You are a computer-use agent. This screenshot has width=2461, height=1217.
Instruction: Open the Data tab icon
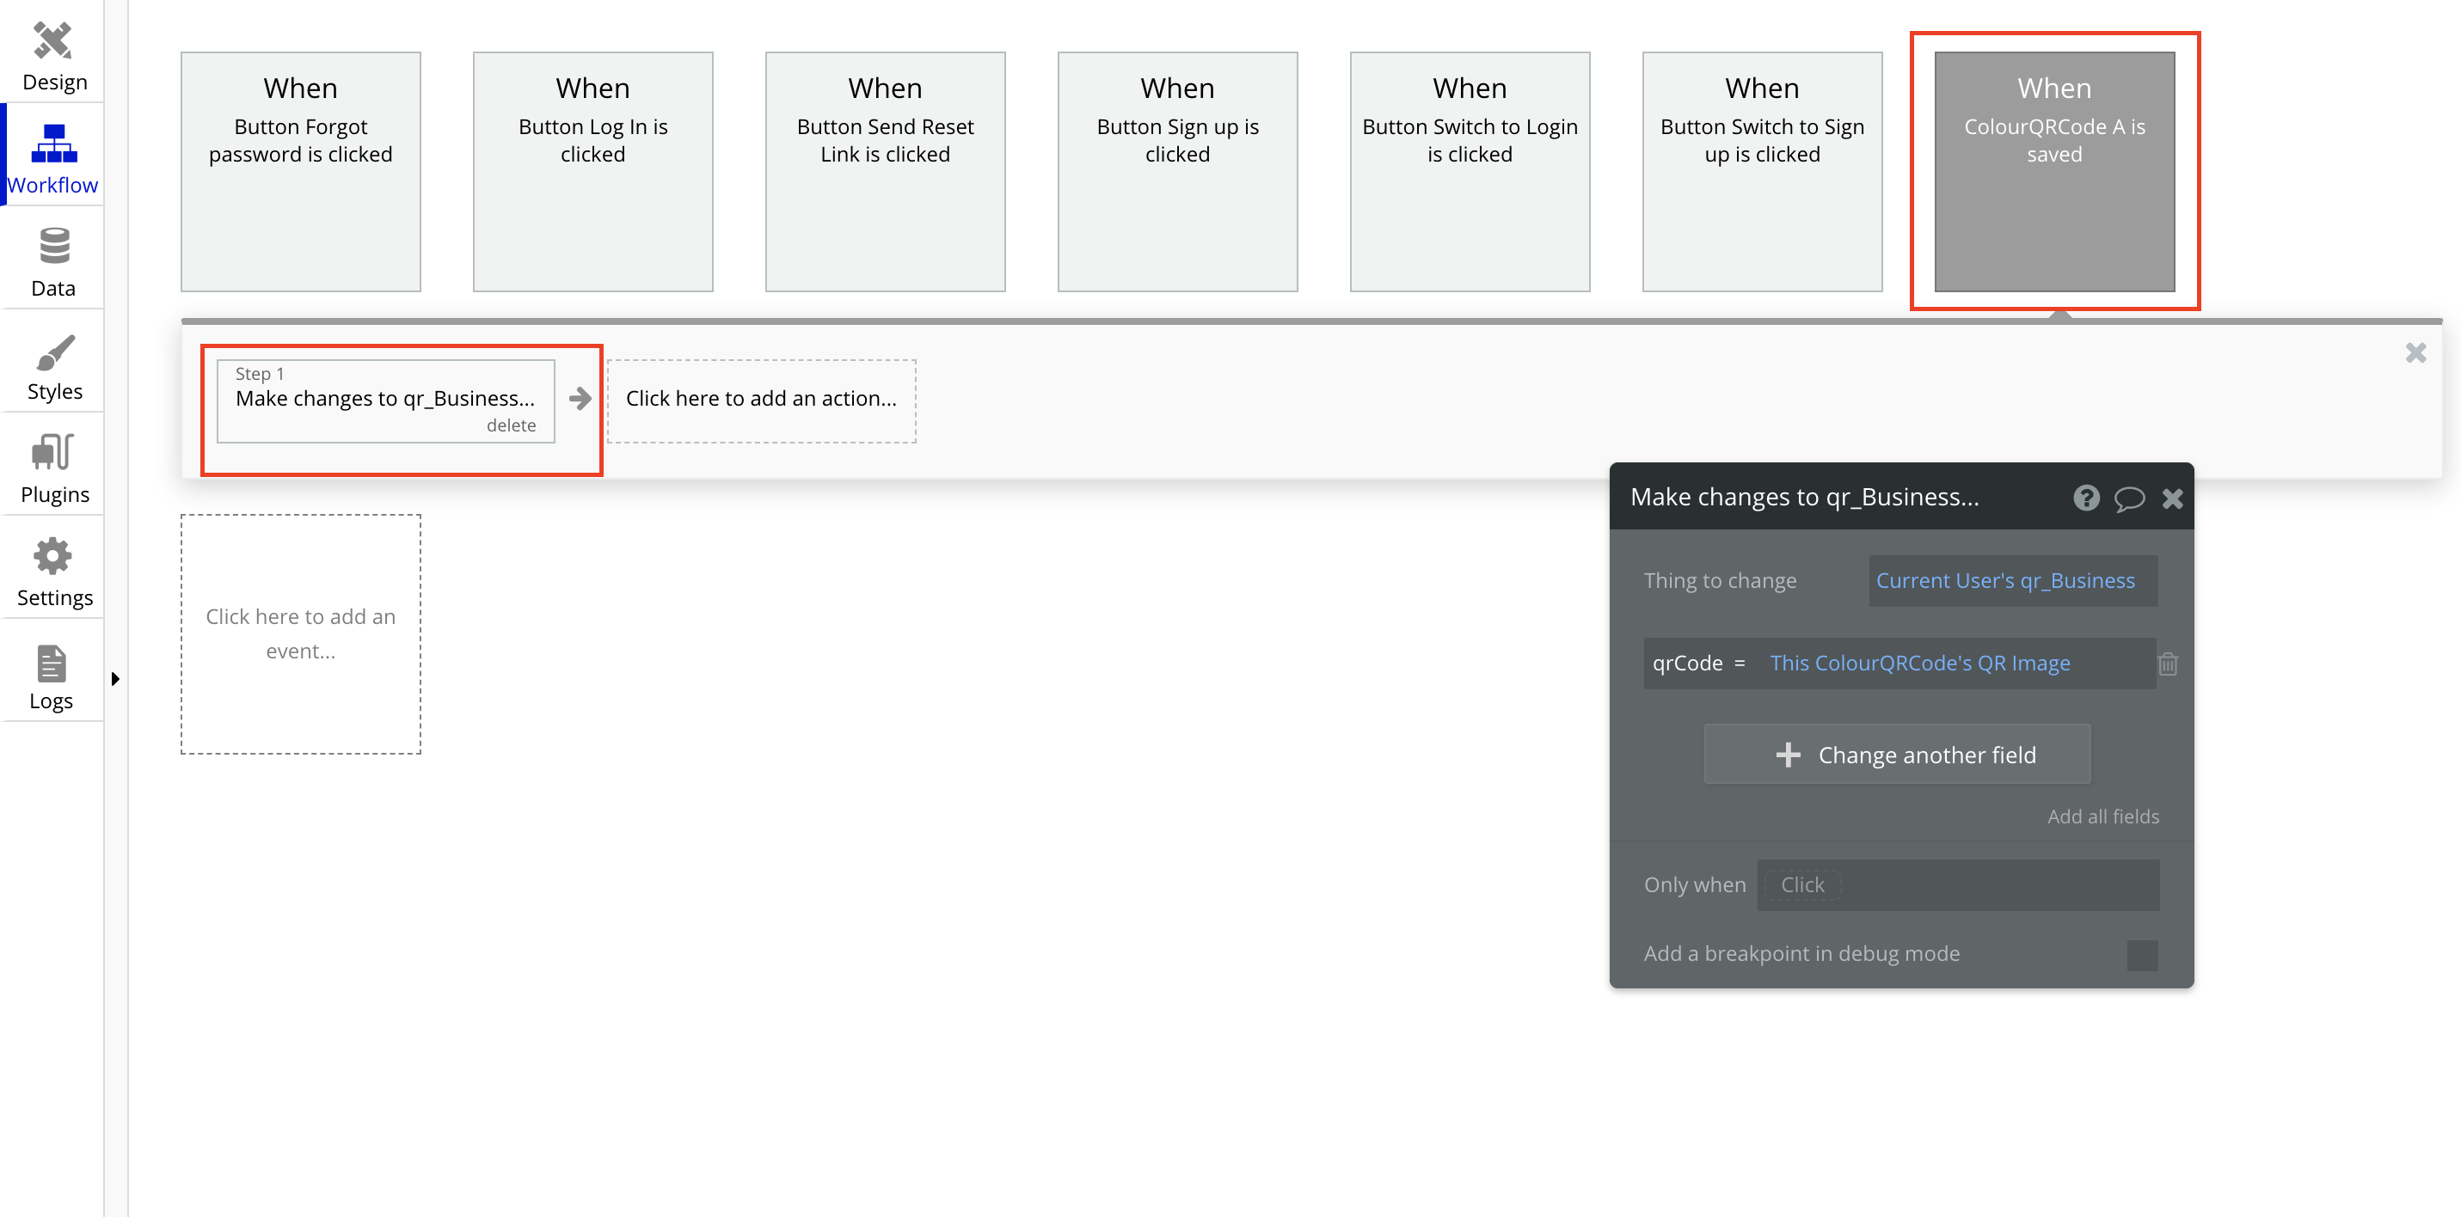click(x=53, y=247)
